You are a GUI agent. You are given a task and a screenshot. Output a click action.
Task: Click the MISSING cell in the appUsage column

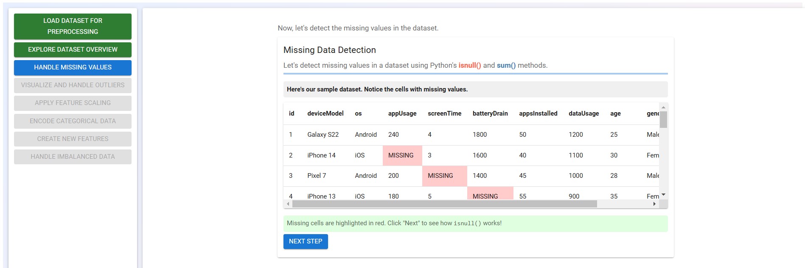click(401, 155)
